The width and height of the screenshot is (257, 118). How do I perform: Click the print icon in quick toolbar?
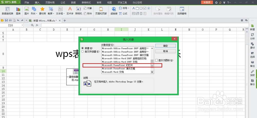tap(10, 20)
